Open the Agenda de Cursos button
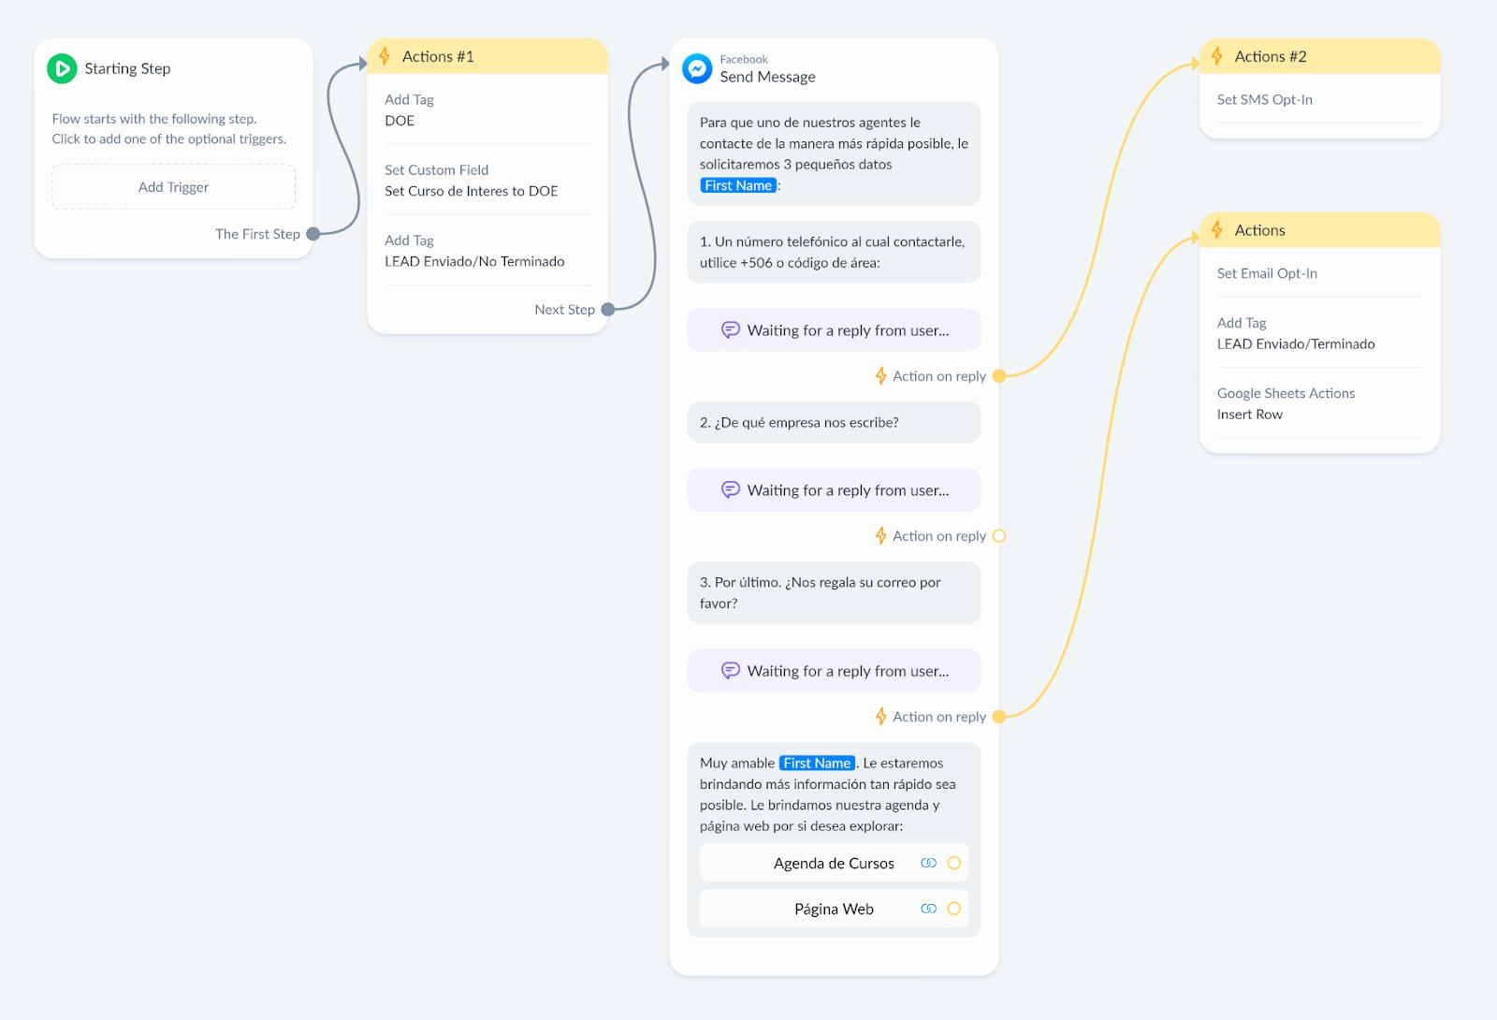Screen dimensions: 1497x1020 [x=834, y=863]
